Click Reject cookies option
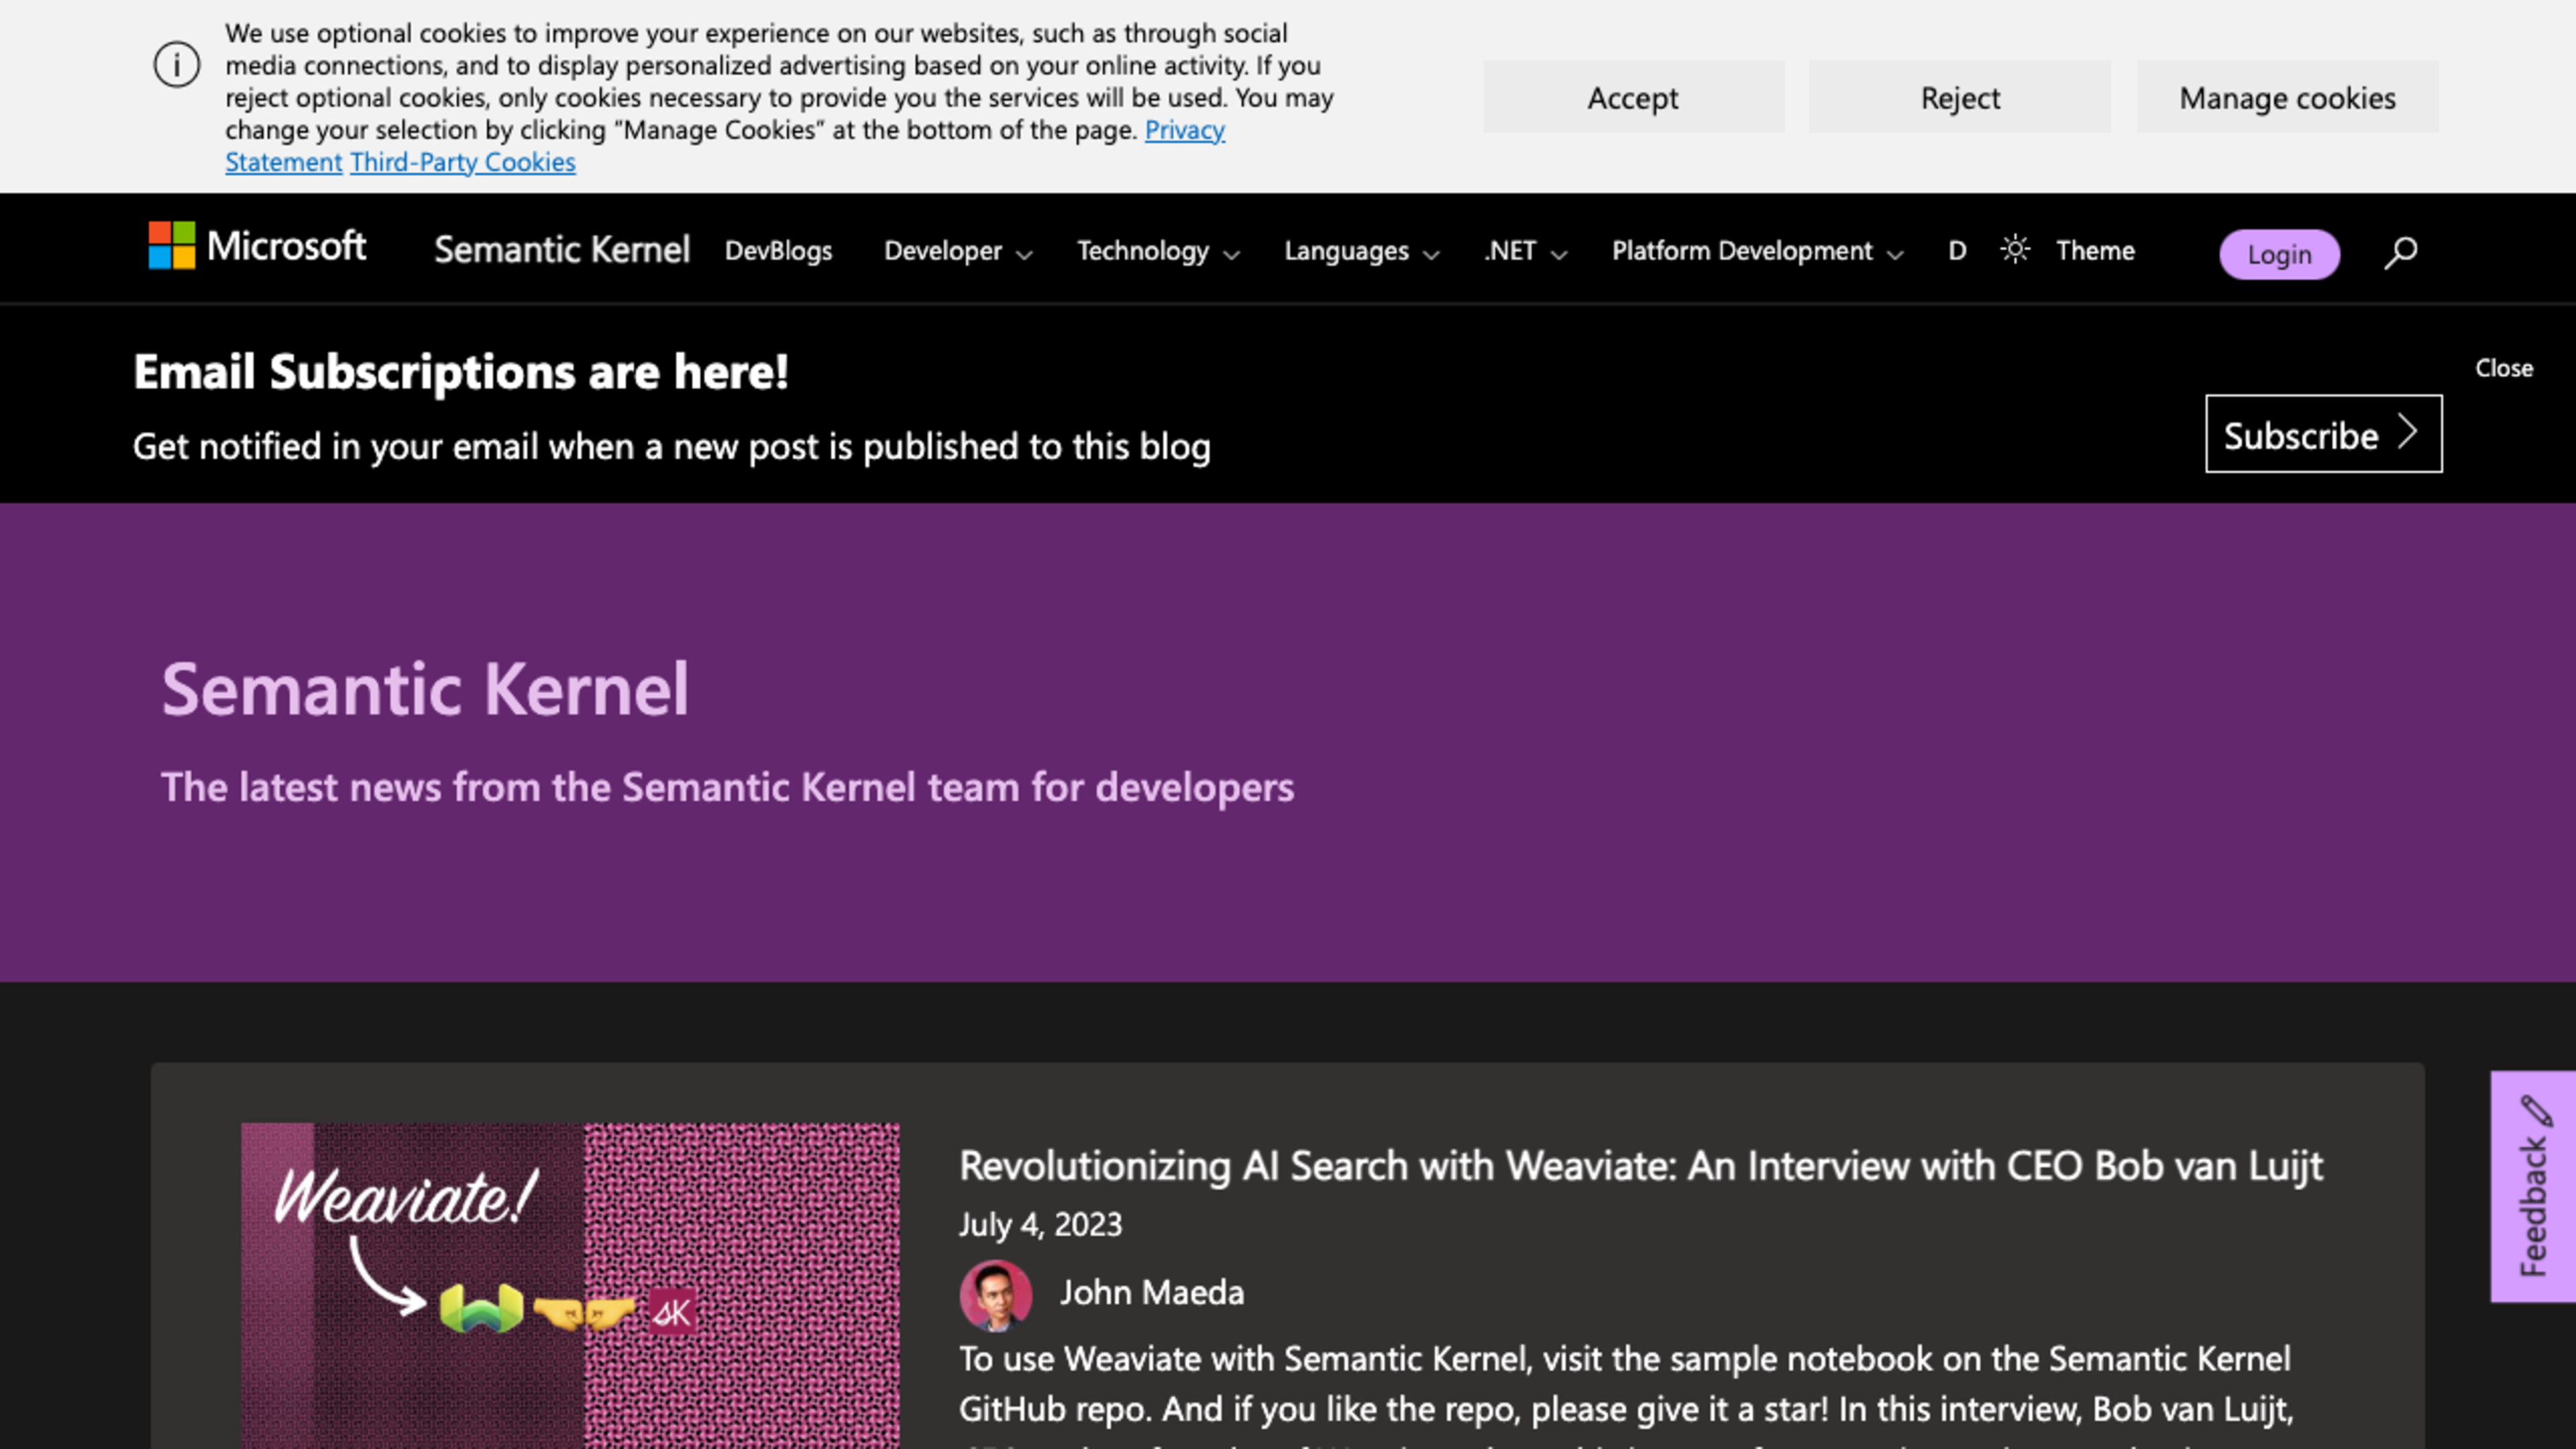 click(x=1959, y=97)
